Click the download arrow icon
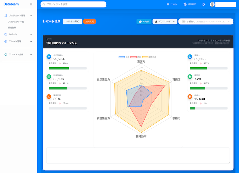Viewport: 239px width, 173px height. tap(156, 22)
